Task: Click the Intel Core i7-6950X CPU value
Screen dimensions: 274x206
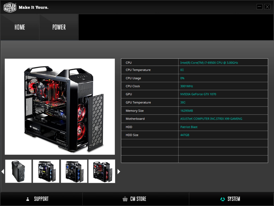Action: pyautogui.click(x=209, y=63)
